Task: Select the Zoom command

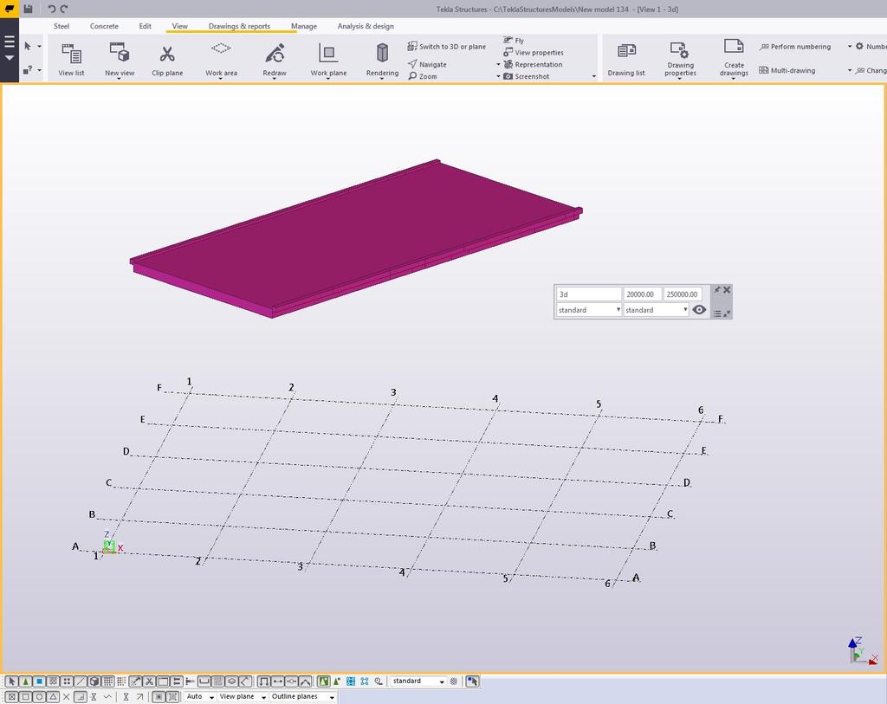Action: point(423,76)
